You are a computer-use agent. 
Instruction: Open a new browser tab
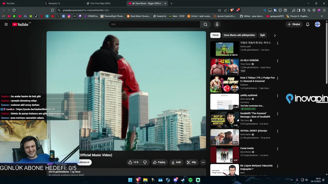171,3
